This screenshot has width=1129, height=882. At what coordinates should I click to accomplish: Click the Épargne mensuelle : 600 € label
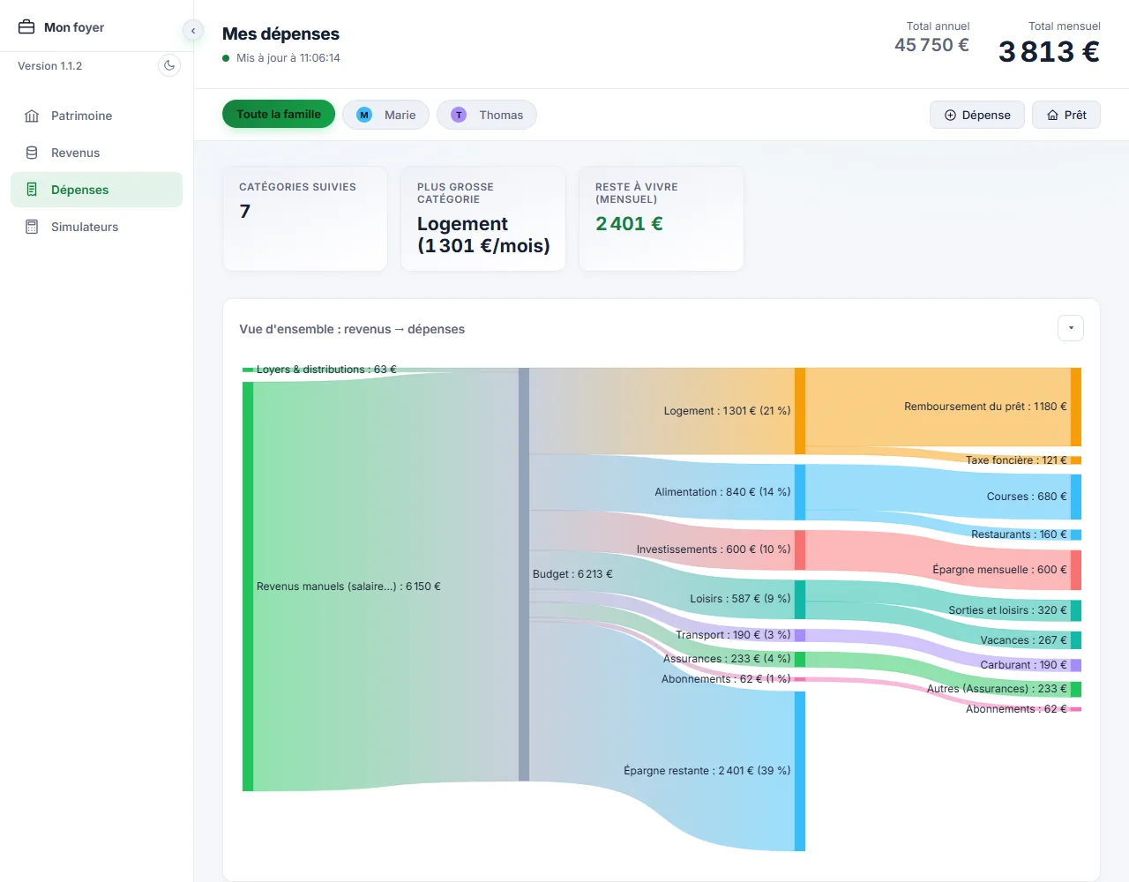pos(999,570)
